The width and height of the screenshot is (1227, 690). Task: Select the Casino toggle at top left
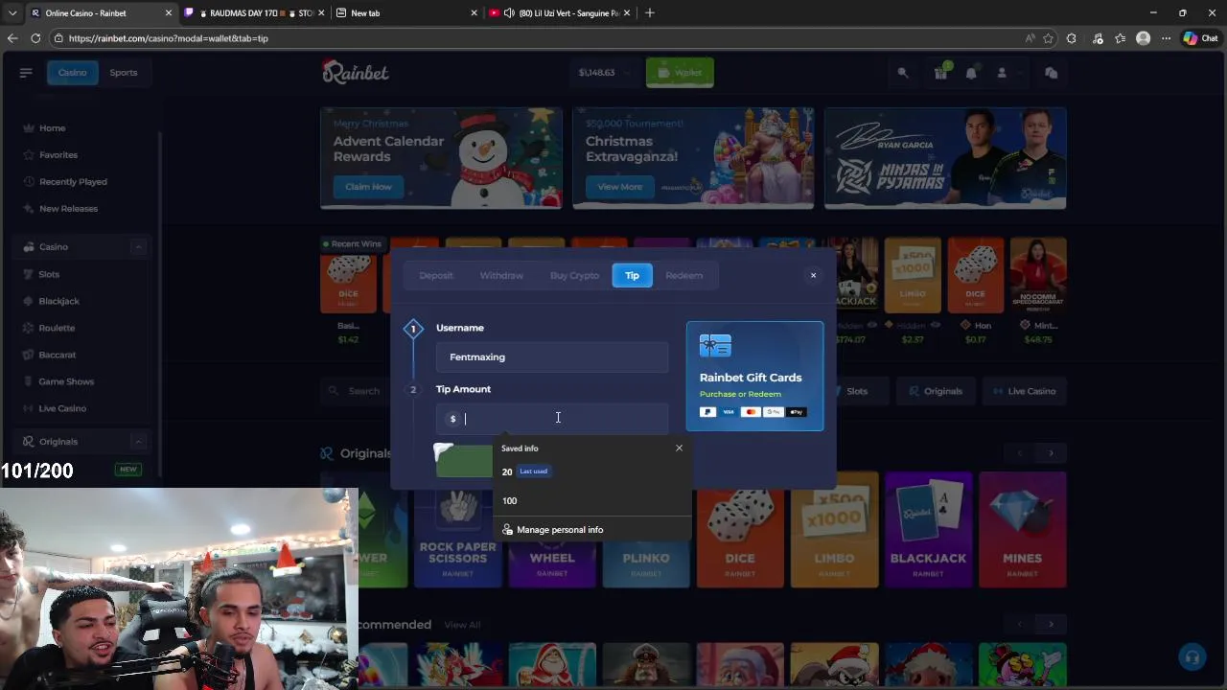coord(72,73)
